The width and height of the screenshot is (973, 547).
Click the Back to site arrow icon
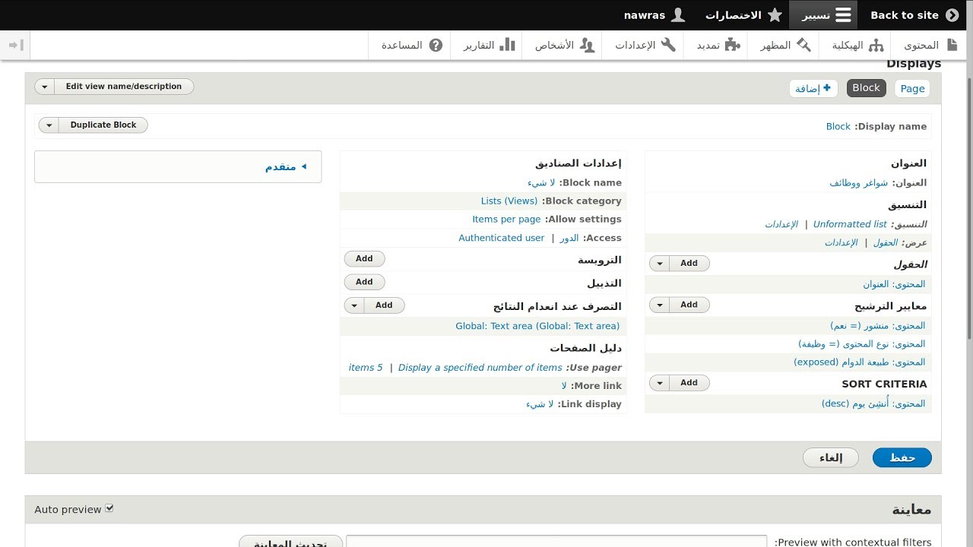pyautogui.click(x=952, y=15)
